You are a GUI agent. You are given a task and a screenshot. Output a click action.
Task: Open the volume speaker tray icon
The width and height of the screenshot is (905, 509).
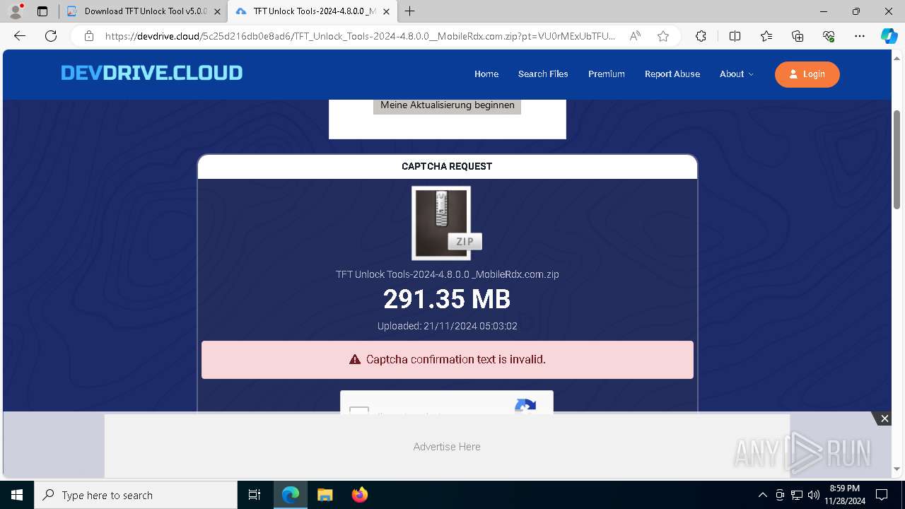coord(814,495)
